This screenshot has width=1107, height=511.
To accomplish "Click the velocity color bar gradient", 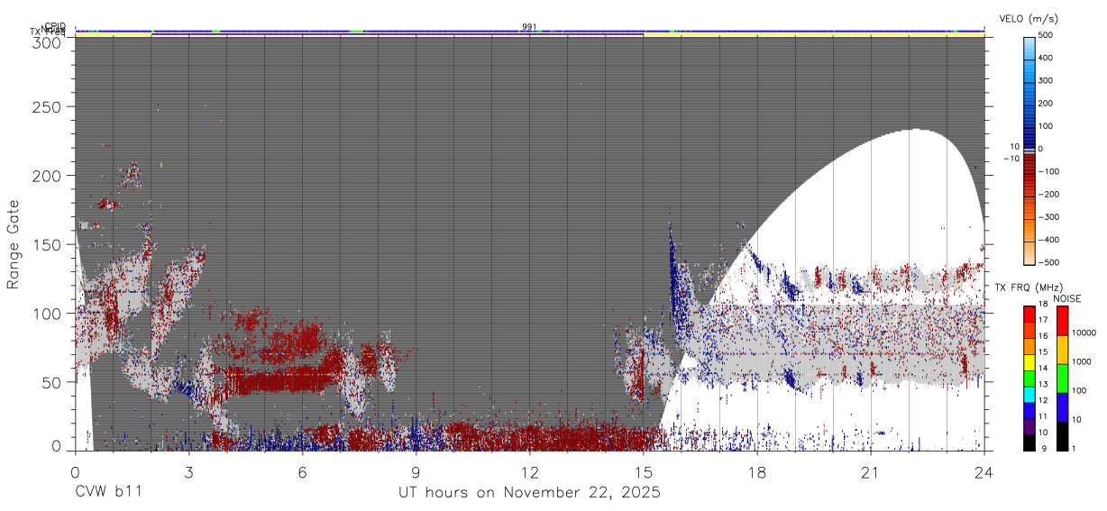I will coord(1029,150).
